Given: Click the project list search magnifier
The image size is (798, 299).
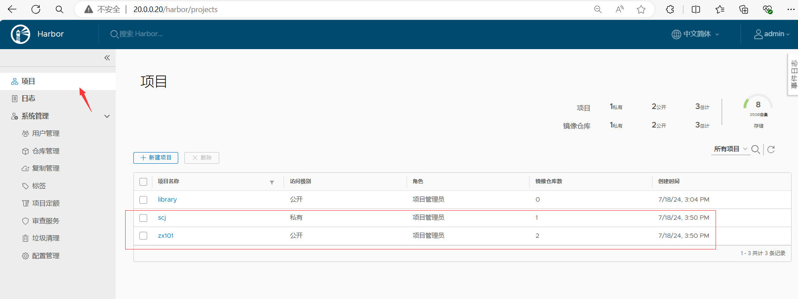Looking at the screenshot, I should tap(756, 149).
